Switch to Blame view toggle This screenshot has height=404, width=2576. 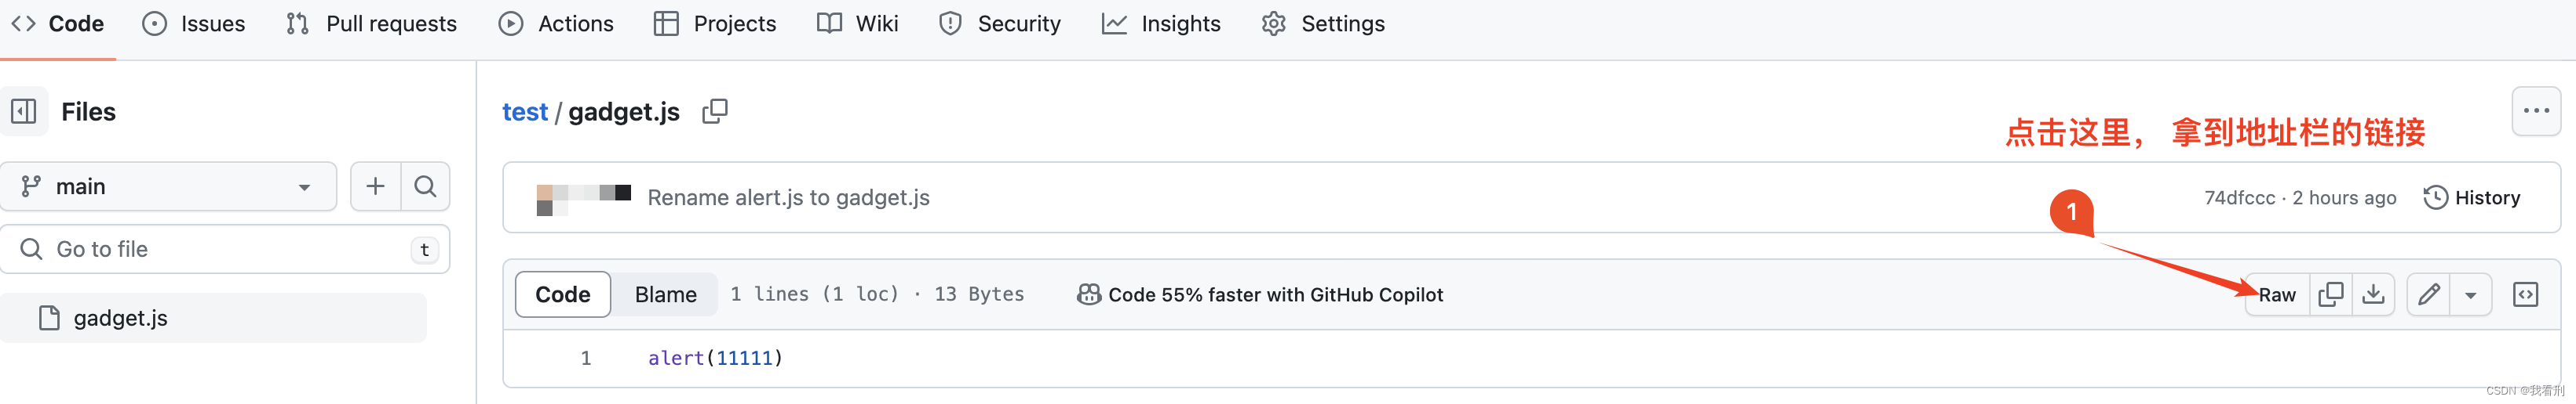(x=665, y=294)
